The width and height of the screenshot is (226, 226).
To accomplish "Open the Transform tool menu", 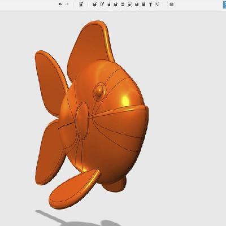I will click(81, 4).
